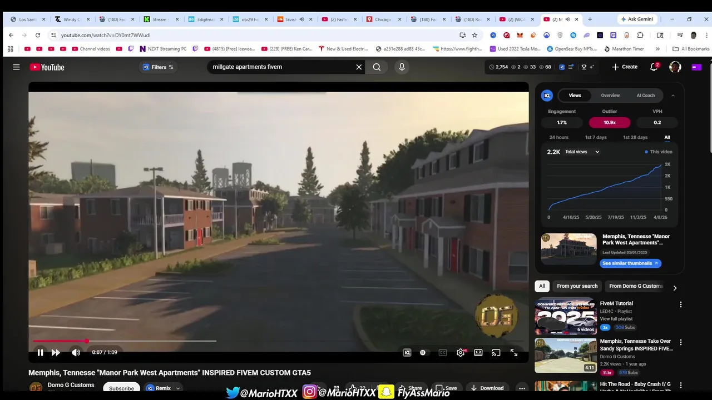This screenshot has height=400, width=712.
Task: Click the vidIQ icon in player controls
Action: (x=407, y=352)
